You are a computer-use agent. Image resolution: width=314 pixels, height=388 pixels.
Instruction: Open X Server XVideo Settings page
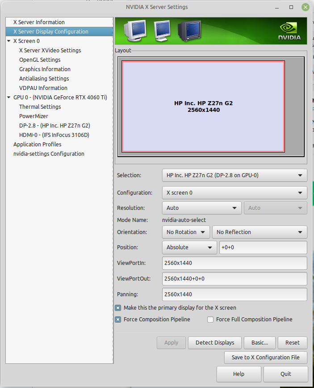[50, 51]
